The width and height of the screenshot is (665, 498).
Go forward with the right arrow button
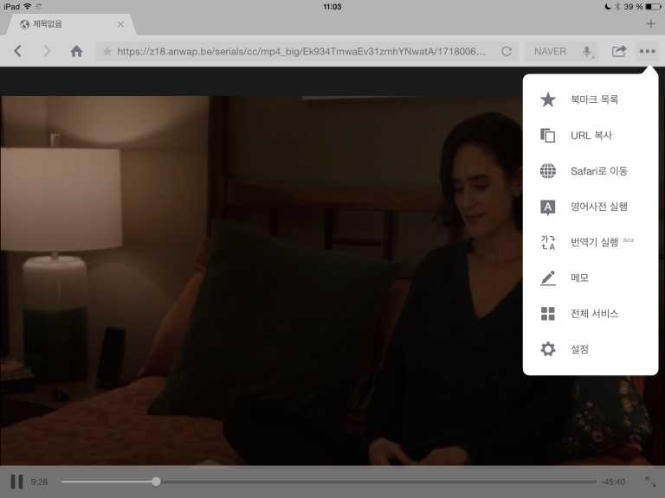pos(47,51)
